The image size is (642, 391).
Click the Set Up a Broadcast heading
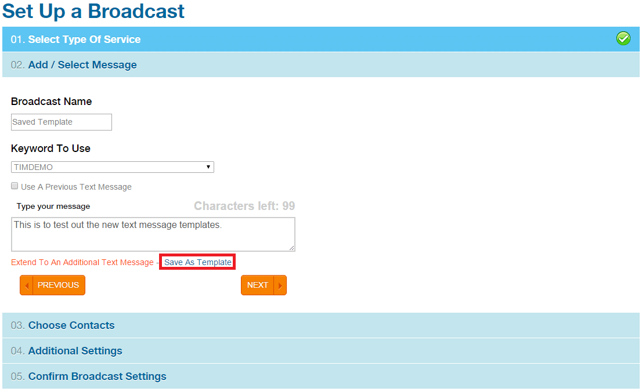(93, 11)
